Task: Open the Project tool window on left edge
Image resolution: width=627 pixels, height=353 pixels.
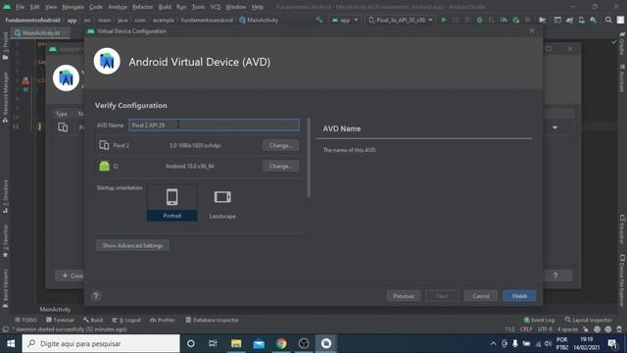Action: pos(5,46)
